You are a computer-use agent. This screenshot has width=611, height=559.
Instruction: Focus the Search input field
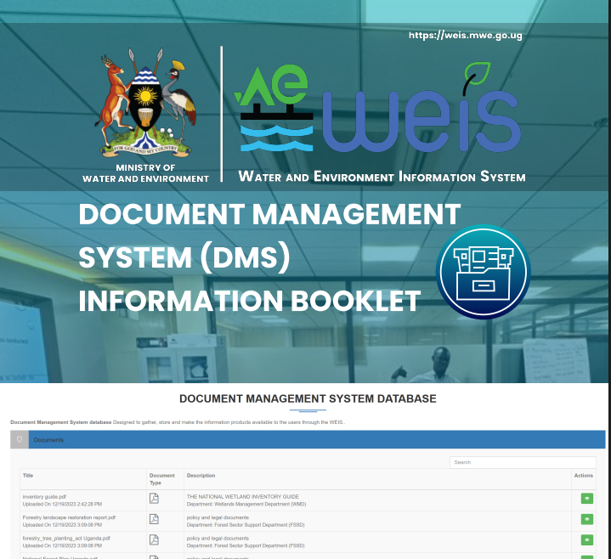(523, 462)
